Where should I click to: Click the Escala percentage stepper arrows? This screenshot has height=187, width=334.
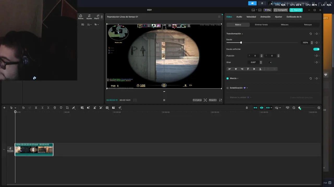(x=312, y=43)
